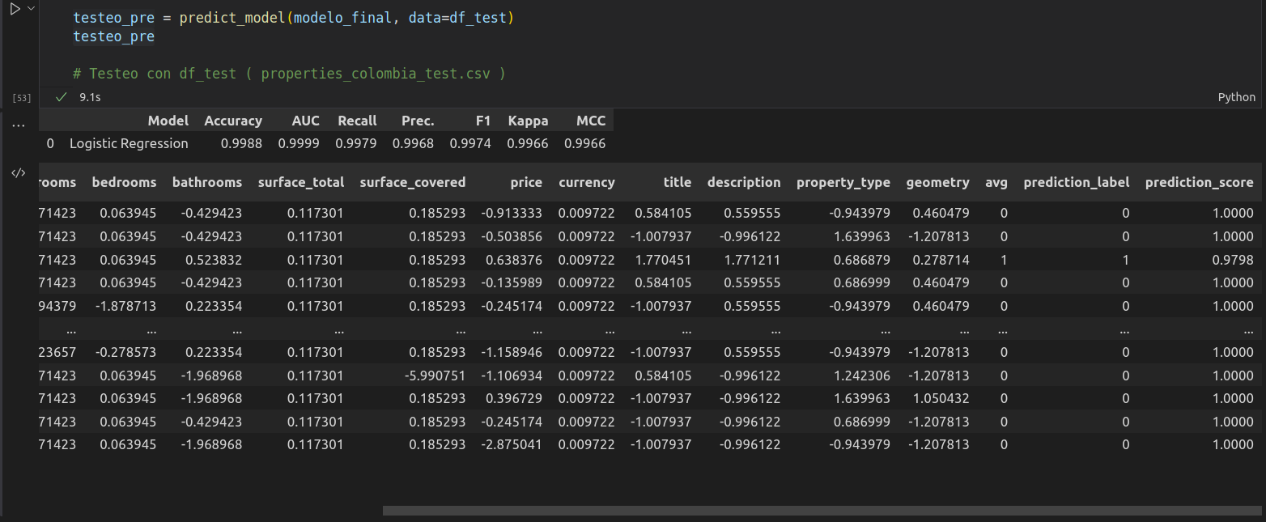
Task: Select the bathrooms value 0.523832
Action: coord(213,260)
